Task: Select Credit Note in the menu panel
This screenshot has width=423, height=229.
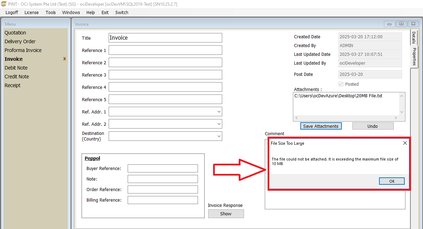Action: [x=17, y=77]
